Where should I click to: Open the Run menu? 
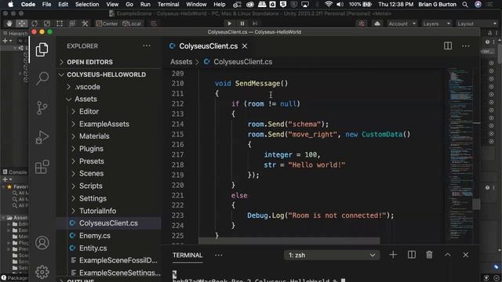[145, 4]
